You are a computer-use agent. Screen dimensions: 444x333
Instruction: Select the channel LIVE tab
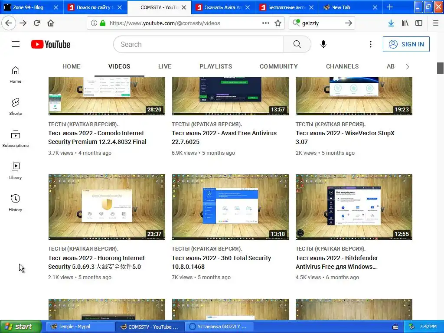[165, 66]
